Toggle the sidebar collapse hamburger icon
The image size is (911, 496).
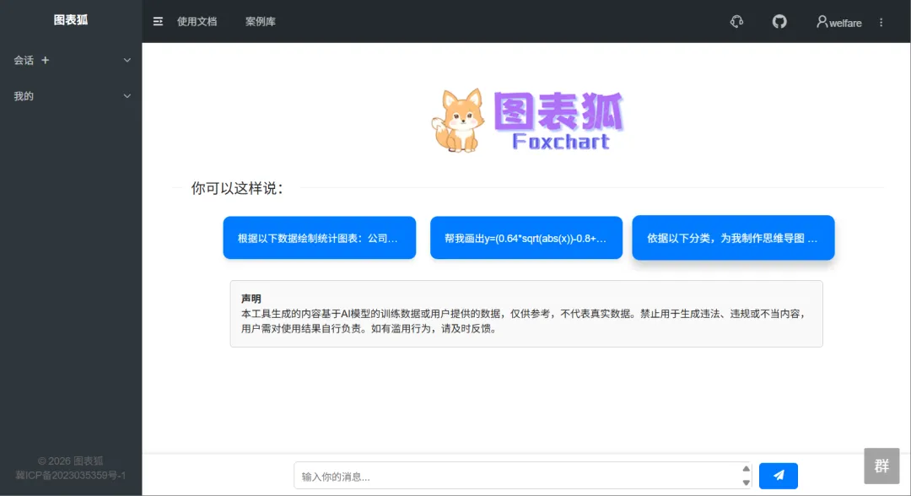point(158,21)
